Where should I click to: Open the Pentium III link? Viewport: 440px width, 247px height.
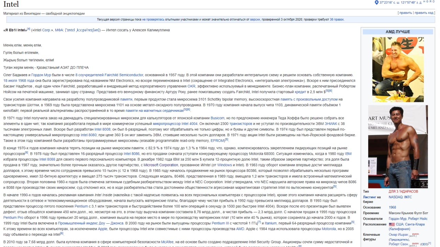point(220,223)
